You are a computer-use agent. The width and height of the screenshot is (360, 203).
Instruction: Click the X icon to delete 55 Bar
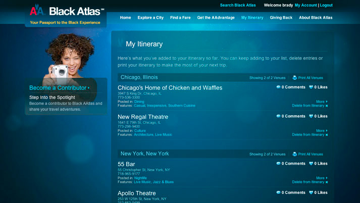click(x=327, y=182)
